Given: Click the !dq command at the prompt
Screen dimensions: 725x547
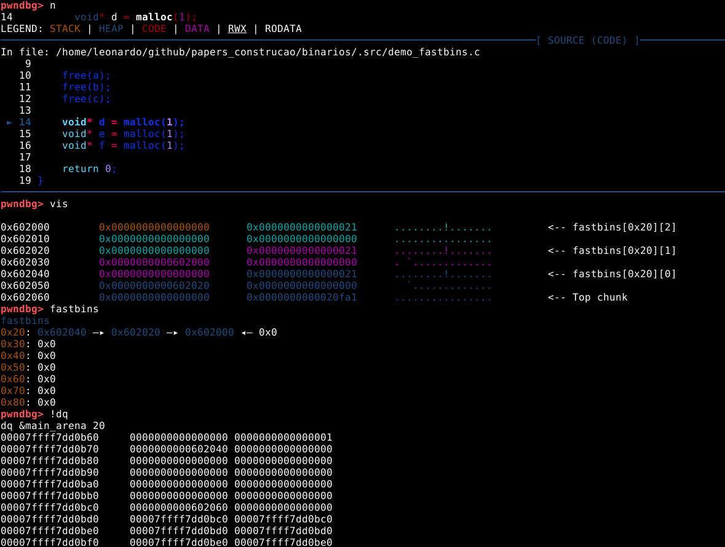Looking at the screenshot, I should click(58, 414).
